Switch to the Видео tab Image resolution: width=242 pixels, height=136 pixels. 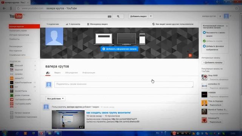(57, 73)
